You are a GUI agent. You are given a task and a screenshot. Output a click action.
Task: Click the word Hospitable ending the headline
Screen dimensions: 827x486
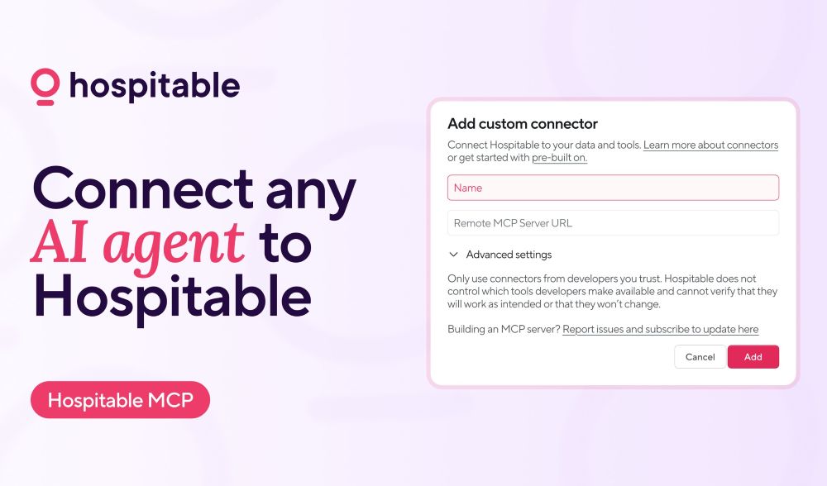tap(171, 298)
